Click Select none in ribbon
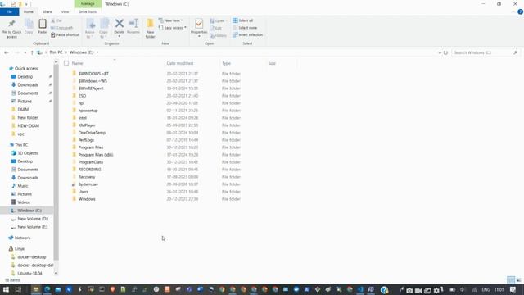 pos(245,28)
